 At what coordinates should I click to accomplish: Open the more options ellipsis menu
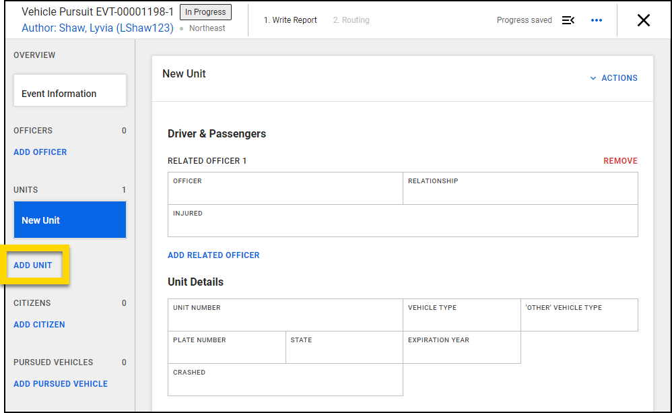(x=596, y=20)
